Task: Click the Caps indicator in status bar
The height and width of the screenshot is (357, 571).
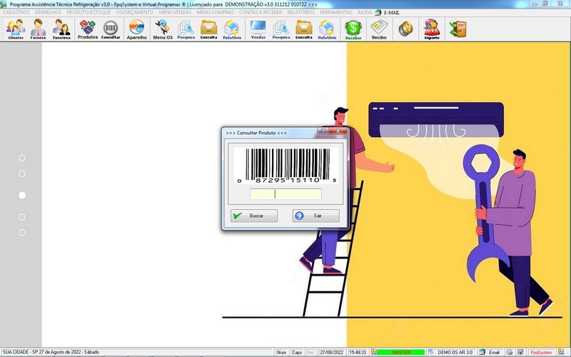Action: (297, 352)
